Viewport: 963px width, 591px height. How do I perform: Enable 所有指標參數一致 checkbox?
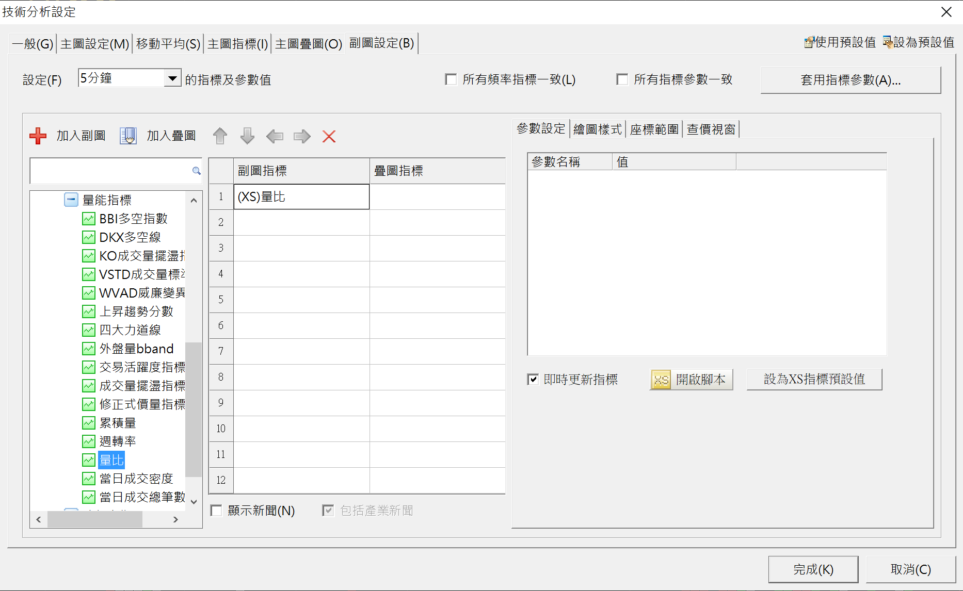(622, 79)
